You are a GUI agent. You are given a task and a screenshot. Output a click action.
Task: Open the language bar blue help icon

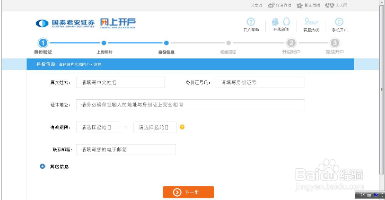coord(376,195)
